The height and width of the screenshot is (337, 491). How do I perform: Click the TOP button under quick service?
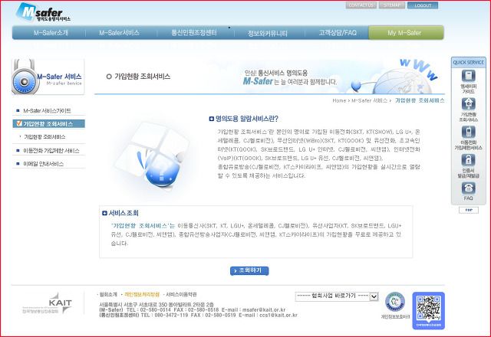(x=469, y=210)
